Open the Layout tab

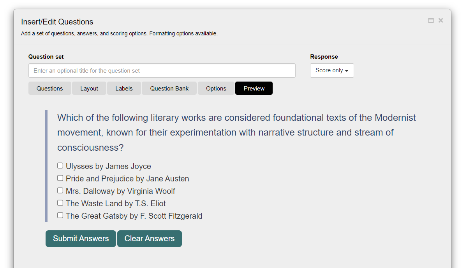click(89, 88)
